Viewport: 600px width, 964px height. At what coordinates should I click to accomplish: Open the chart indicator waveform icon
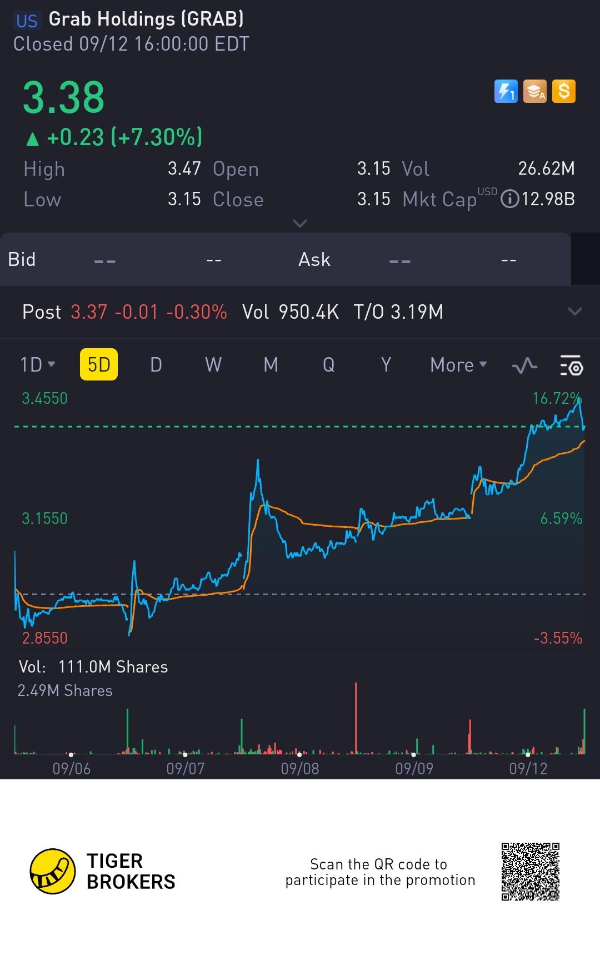coord(524,365)
